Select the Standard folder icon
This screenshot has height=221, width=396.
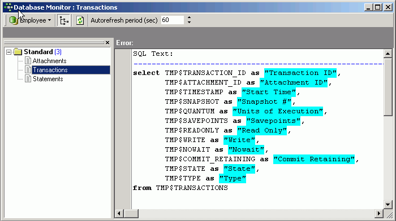18,52
